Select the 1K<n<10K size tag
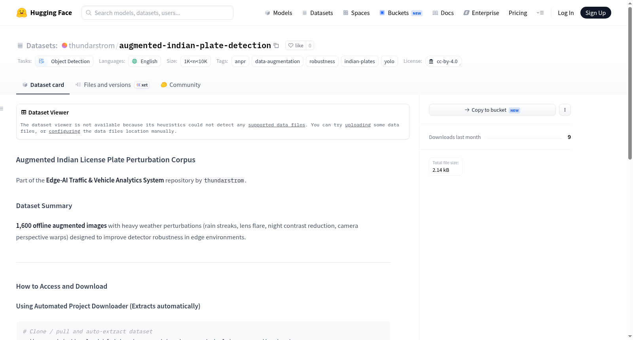 [195, 61]
